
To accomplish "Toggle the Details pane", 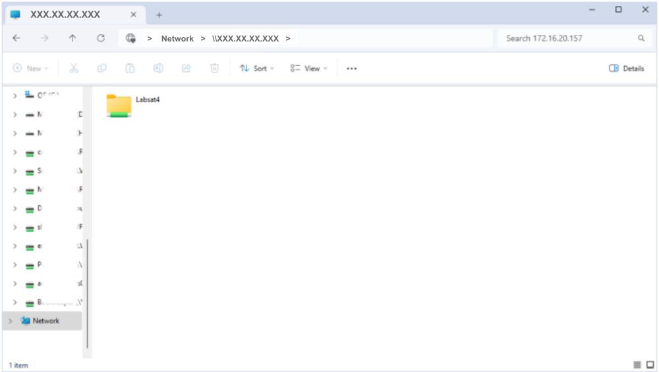I will pyautogui.click(x=626, y=68).
